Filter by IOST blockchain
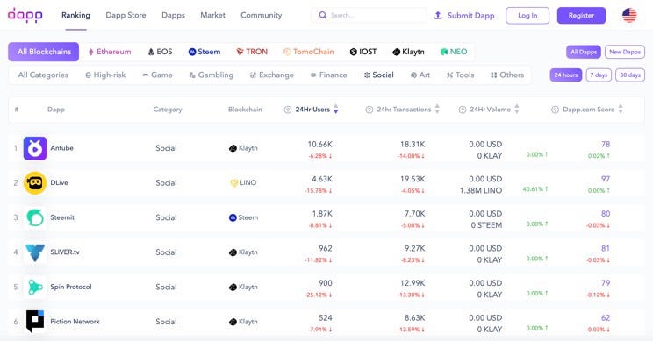The height and width of the screenshot is (341, 653). click(363, 52)
